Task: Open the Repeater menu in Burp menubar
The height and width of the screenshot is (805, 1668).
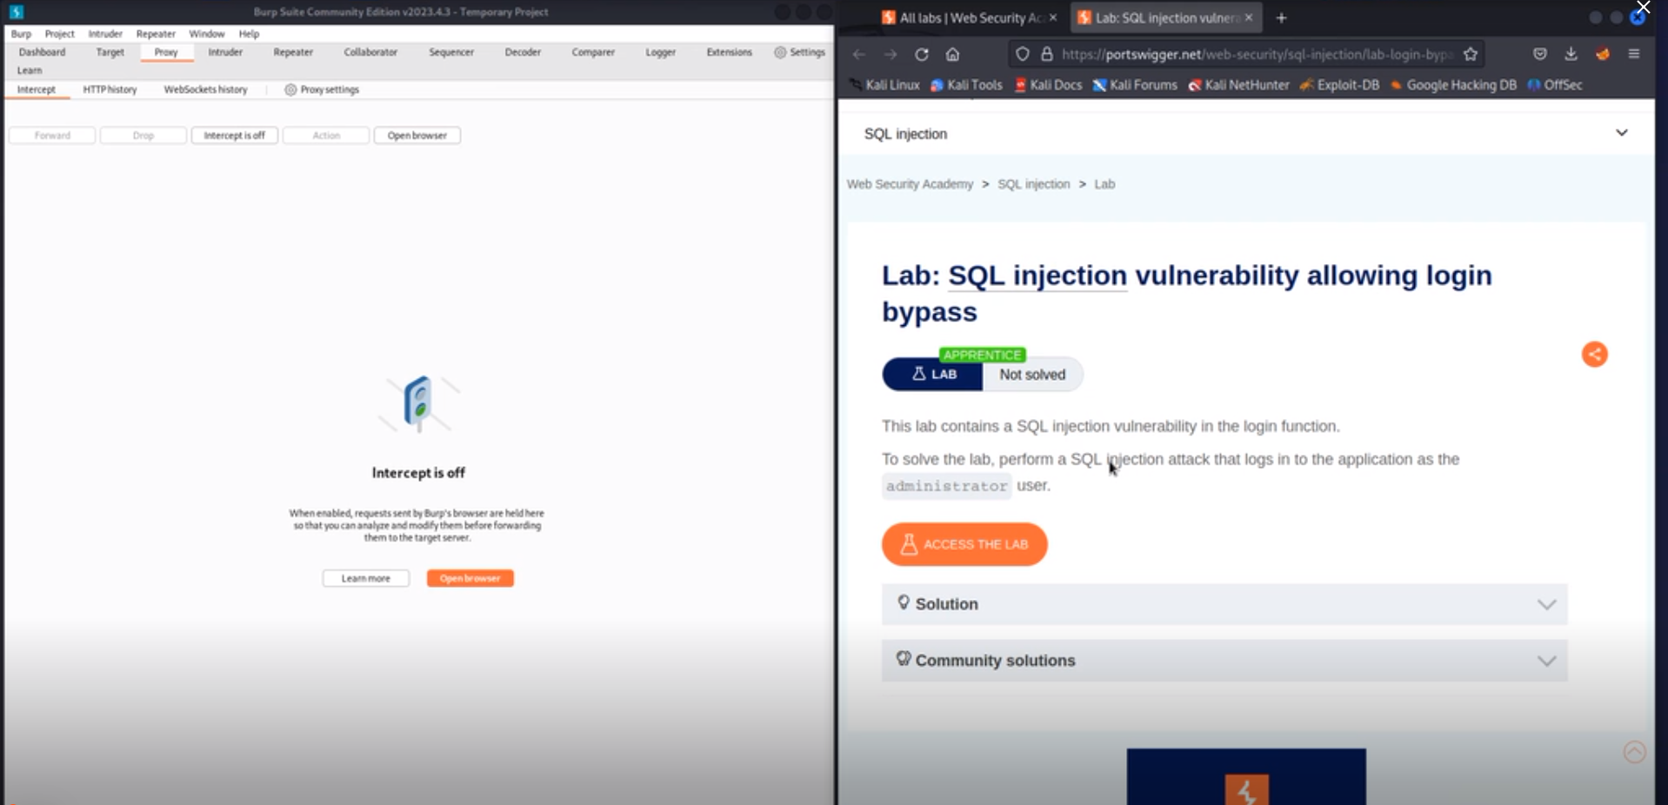Action: tap(156, 34)
